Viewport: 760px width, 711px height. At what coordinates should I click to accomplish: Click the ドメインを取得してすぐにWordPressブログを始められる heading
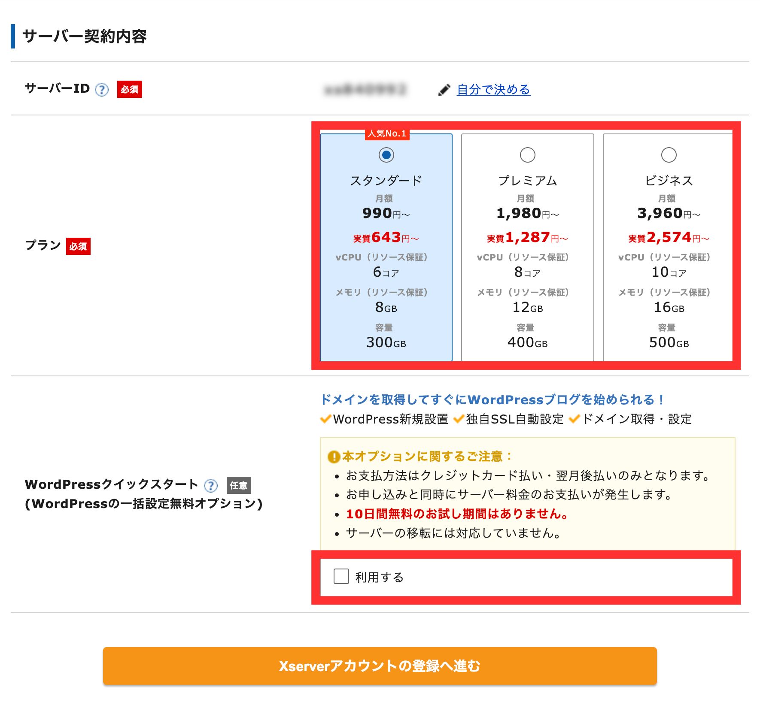click(x=492, y=399)
